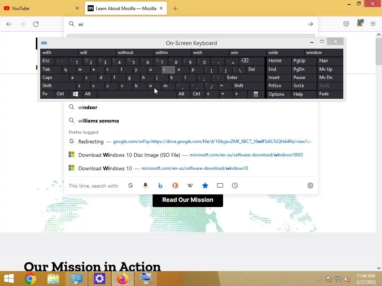The image size is (382, 286).
Task: Click the spacebar on On-Screen Keyboard
Action: tap(137, 94)
